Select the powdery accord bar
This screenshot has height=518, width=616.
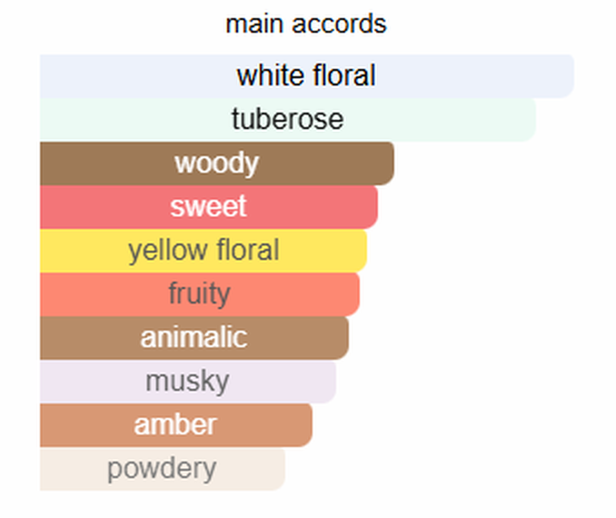(163, 469)
